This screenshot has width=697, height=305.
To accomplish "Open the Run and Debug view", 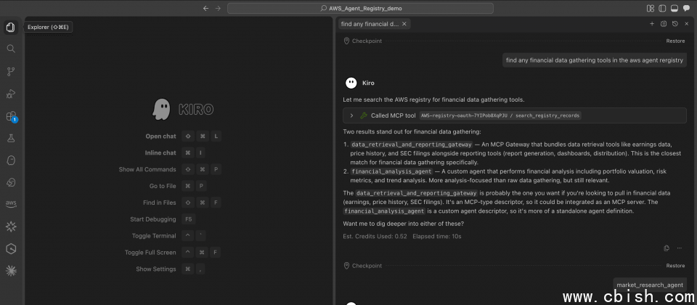I will (11, 94).
